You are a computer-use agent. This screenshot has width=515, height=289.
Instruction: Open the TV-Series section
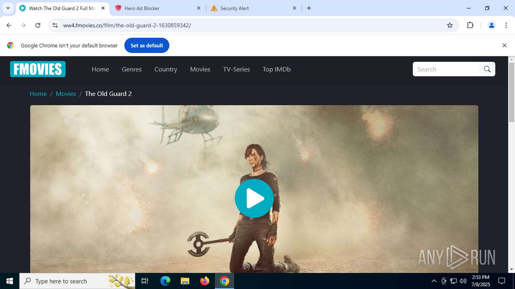237,69
